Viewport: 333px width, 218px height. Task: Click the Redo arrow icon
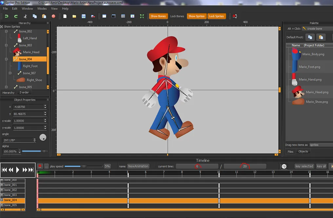pyautogui.click(x=16, y=16)
